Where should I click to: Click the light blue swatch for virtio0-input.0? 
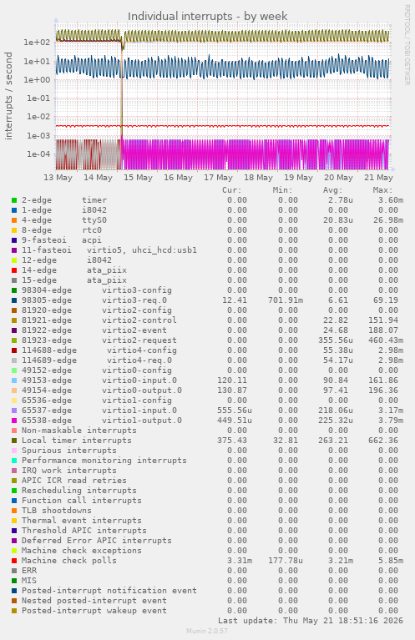[14, 380]
